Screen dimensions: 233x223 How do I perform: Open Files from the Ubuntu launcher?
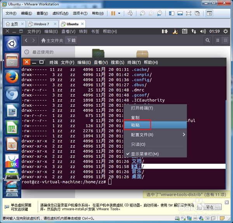click(12, 61)
